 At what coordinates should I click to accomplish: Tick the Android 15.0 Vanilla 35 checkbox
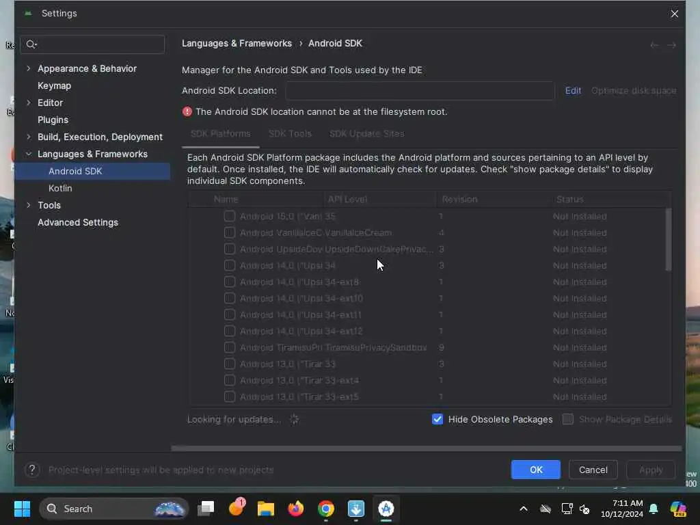pos(230,216)
